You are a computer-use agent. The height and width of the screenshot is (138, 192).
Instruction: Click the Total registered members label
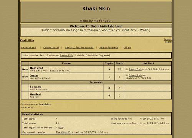(38, 128)
